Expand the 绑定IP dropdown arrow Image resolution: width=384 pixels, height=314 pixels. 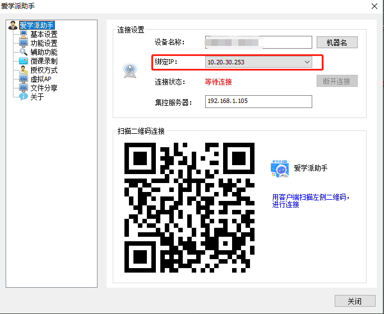click(x=307, y=62)
